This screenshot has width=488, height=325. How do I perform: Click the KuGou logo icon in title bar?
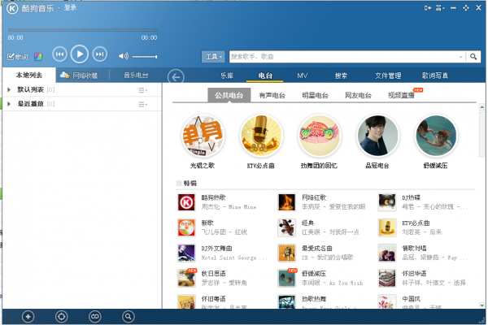12,8
